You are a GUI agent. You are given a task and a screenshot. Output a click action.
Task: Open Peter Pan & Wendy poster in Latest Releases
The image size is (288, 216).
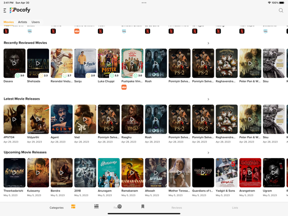250,119
